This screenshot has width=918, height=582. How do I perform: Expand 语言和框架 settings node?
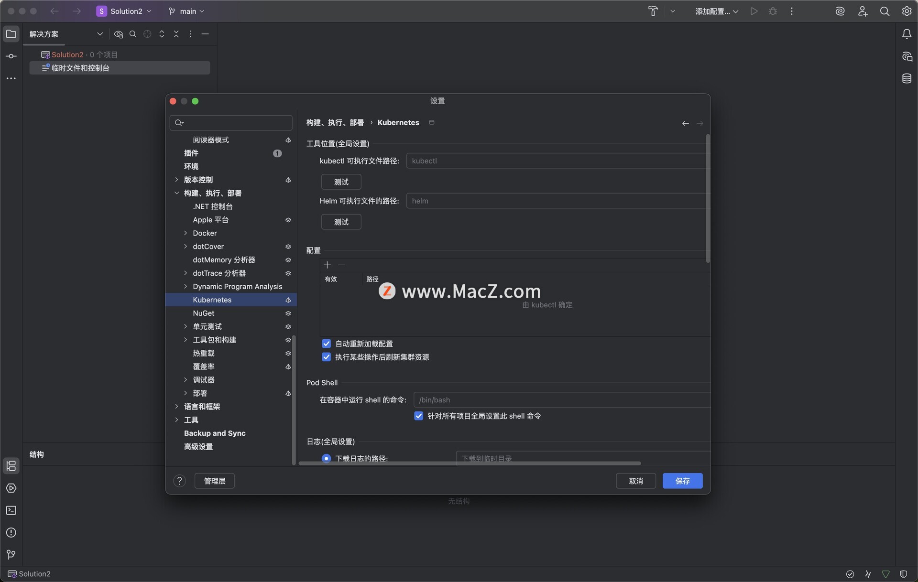tap(176, 407)
